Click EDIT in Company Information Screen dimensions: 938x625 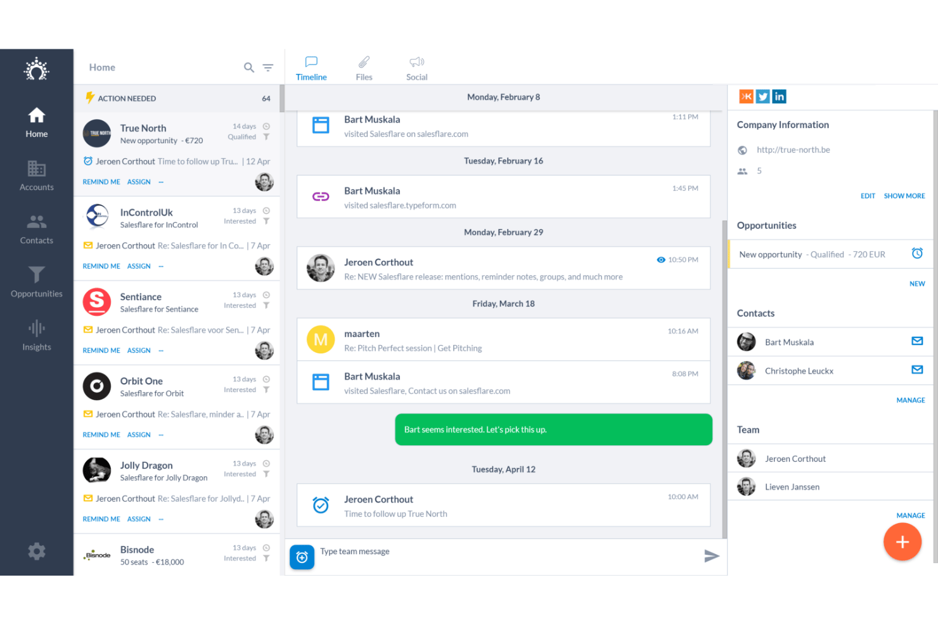[868, 196]
